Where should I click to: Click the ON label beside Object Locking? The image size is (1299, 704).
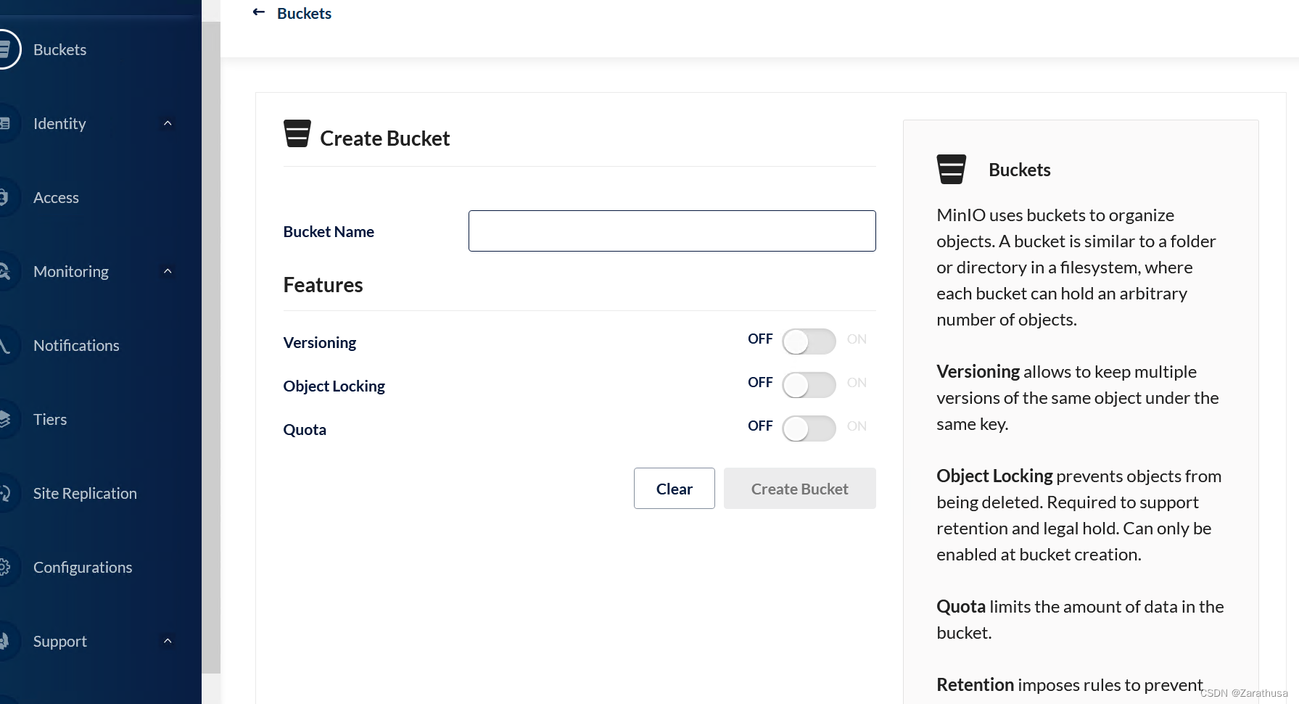point(857,382)
